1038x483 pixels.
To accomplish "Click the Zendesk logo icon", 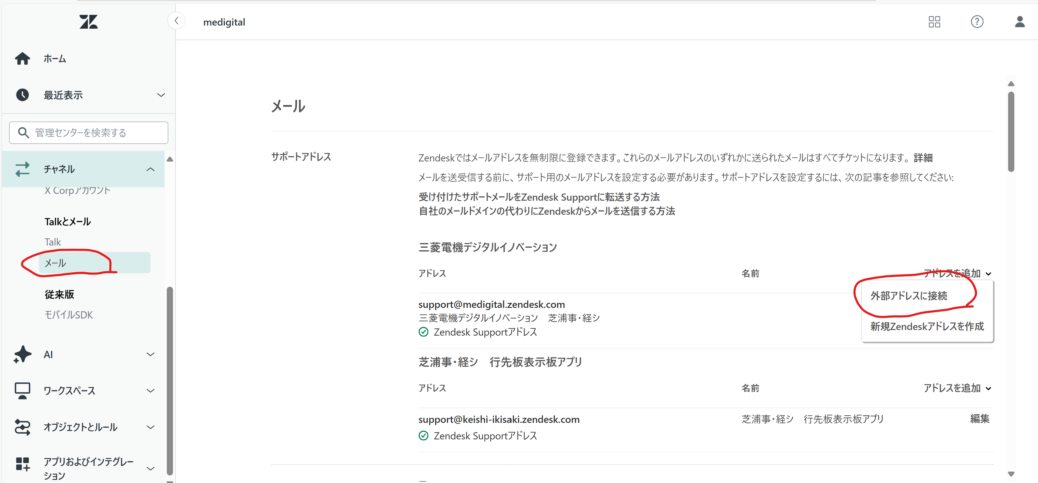I will 88,22.
